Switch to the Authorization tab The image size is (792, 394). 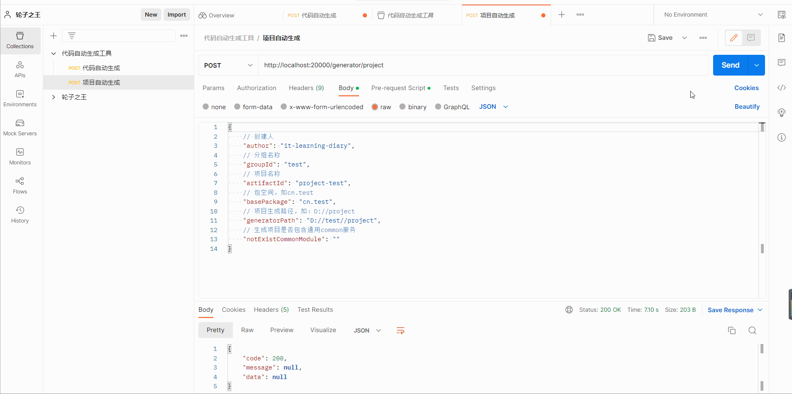pos(257,88)
